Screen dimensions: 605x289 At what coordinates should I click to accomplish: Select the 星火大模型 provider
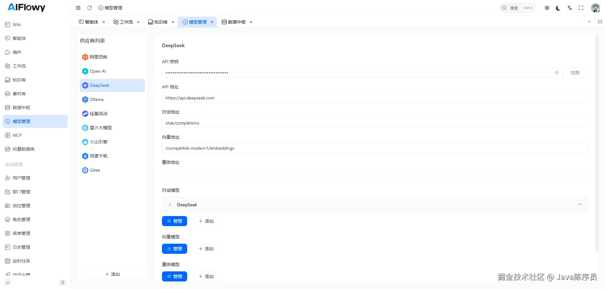point(112,128)
